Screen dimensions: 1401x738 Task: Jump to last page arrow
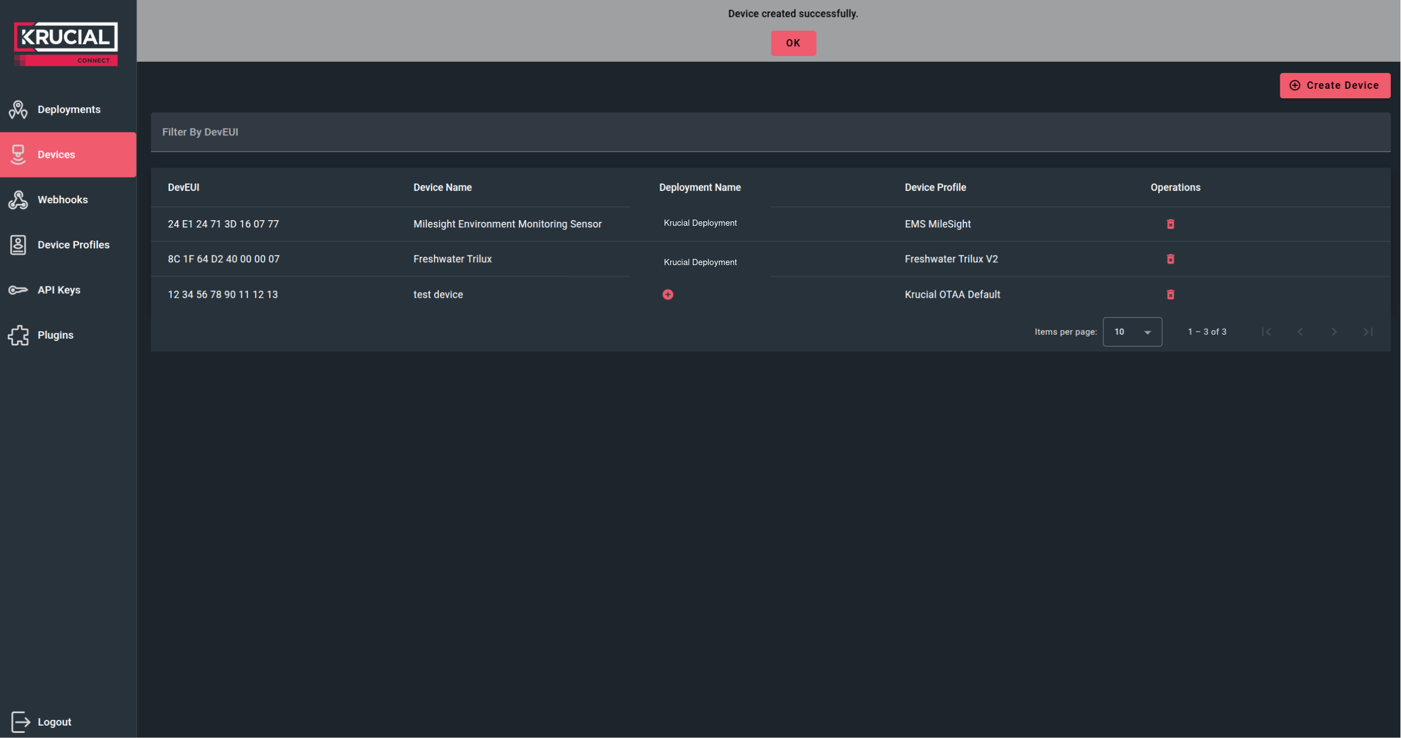pyautogui.click(x=1368, y=332)
